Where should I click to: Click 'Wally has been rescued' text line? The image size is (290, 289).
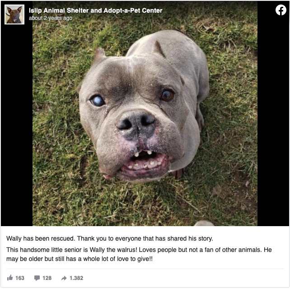110,238
